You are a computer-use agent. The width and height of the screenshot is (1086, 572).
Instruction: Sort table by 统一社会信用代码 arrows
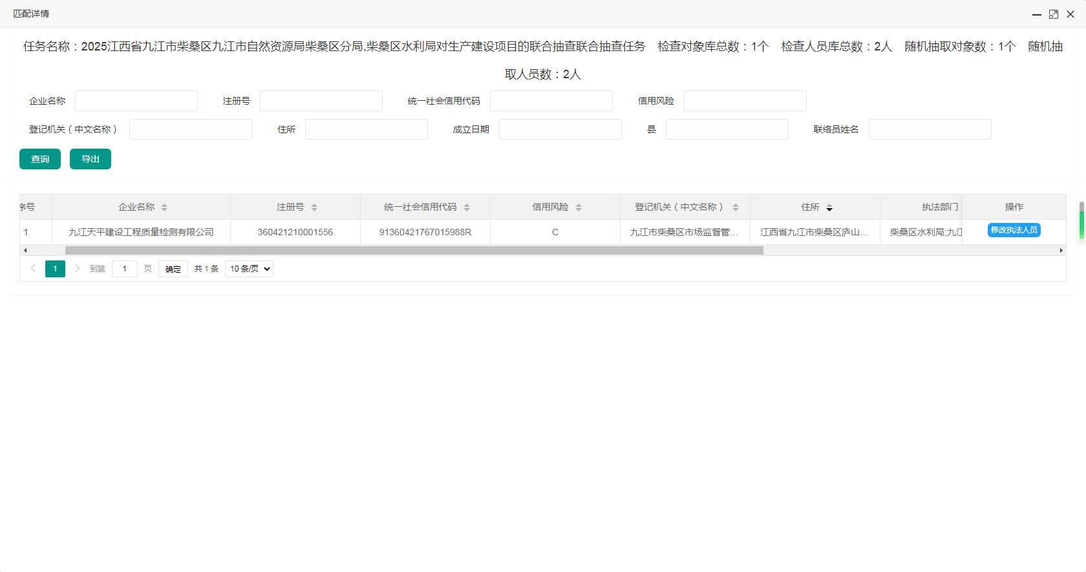click(467, 207)
